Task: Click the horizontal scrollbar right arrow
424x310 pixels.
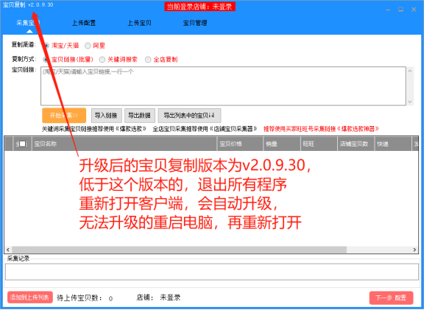Action: 414,250
